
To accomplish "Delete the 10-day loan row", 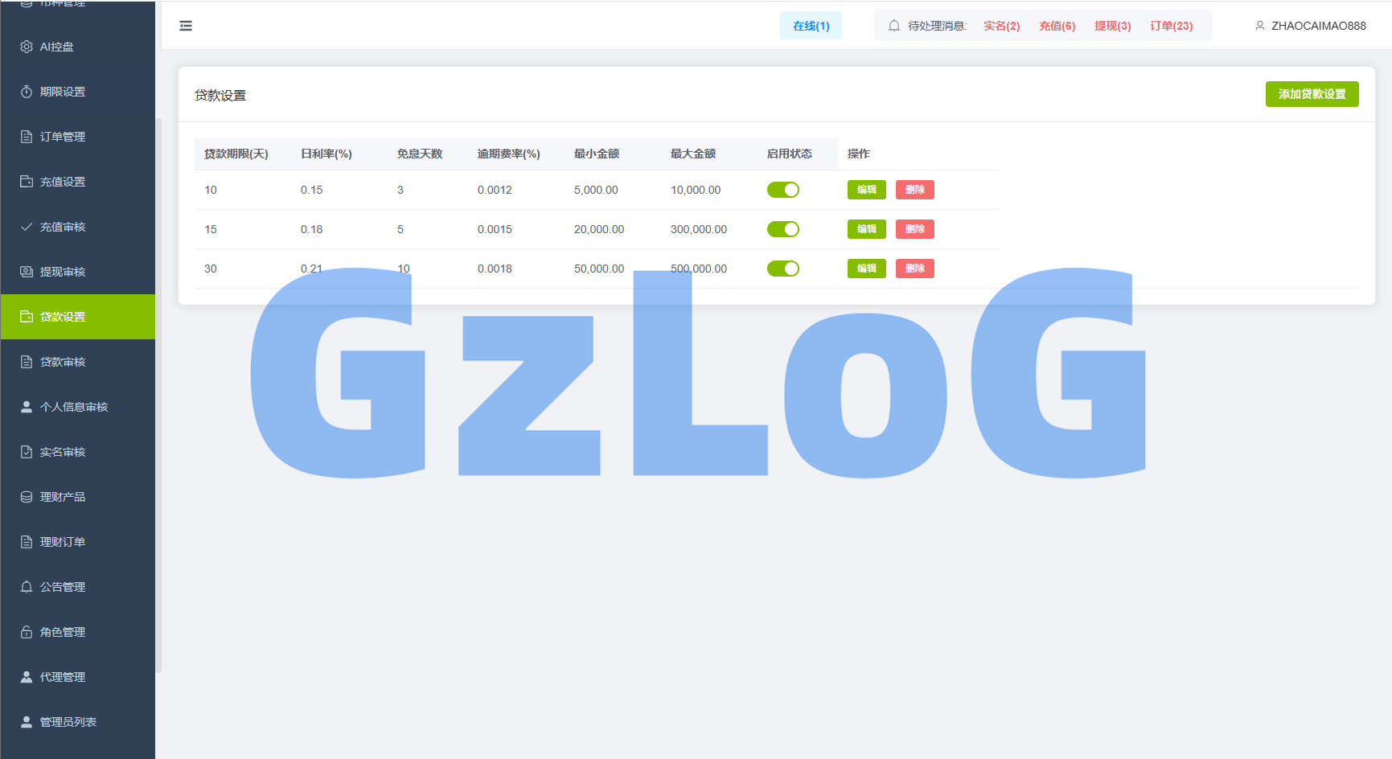I will pyautogui.click(x=915, y=190).
